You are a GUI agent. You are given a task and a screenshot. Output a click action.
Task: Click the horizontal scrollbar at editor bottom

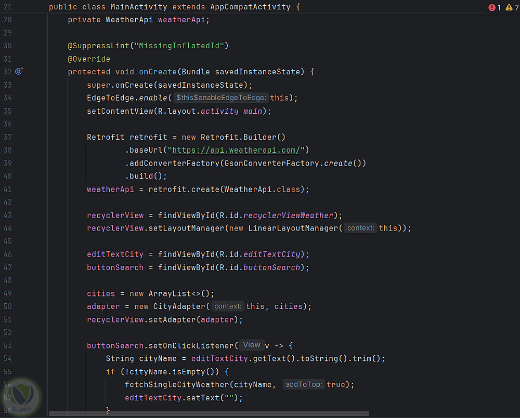208,414
